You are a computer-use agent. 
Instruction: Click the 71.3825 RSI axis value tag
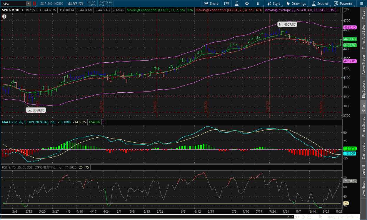pos(350,181)
